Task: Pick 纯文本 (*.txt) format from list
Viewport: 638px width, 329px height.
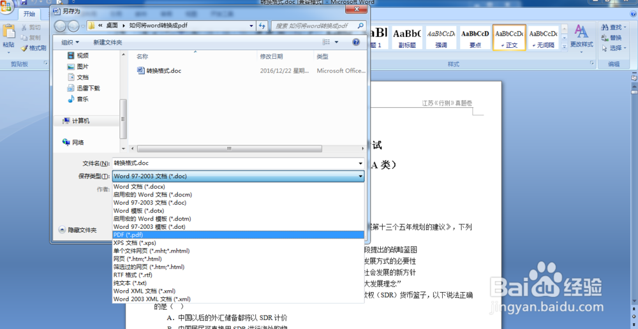Action: (x=238, y=283)
